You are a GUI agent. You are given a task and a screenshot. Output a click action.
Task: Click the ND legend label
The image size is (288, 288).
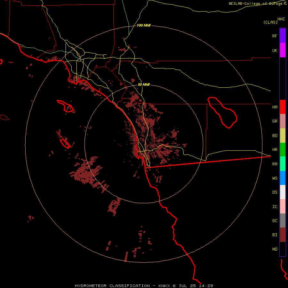[275, 249]
